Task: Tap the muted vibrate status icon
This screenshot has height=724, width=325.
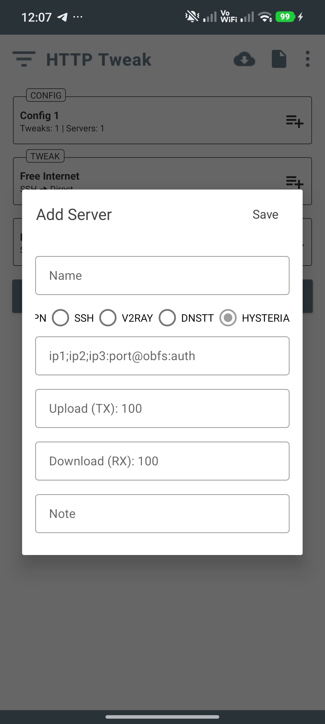Action: coord(192,17)
